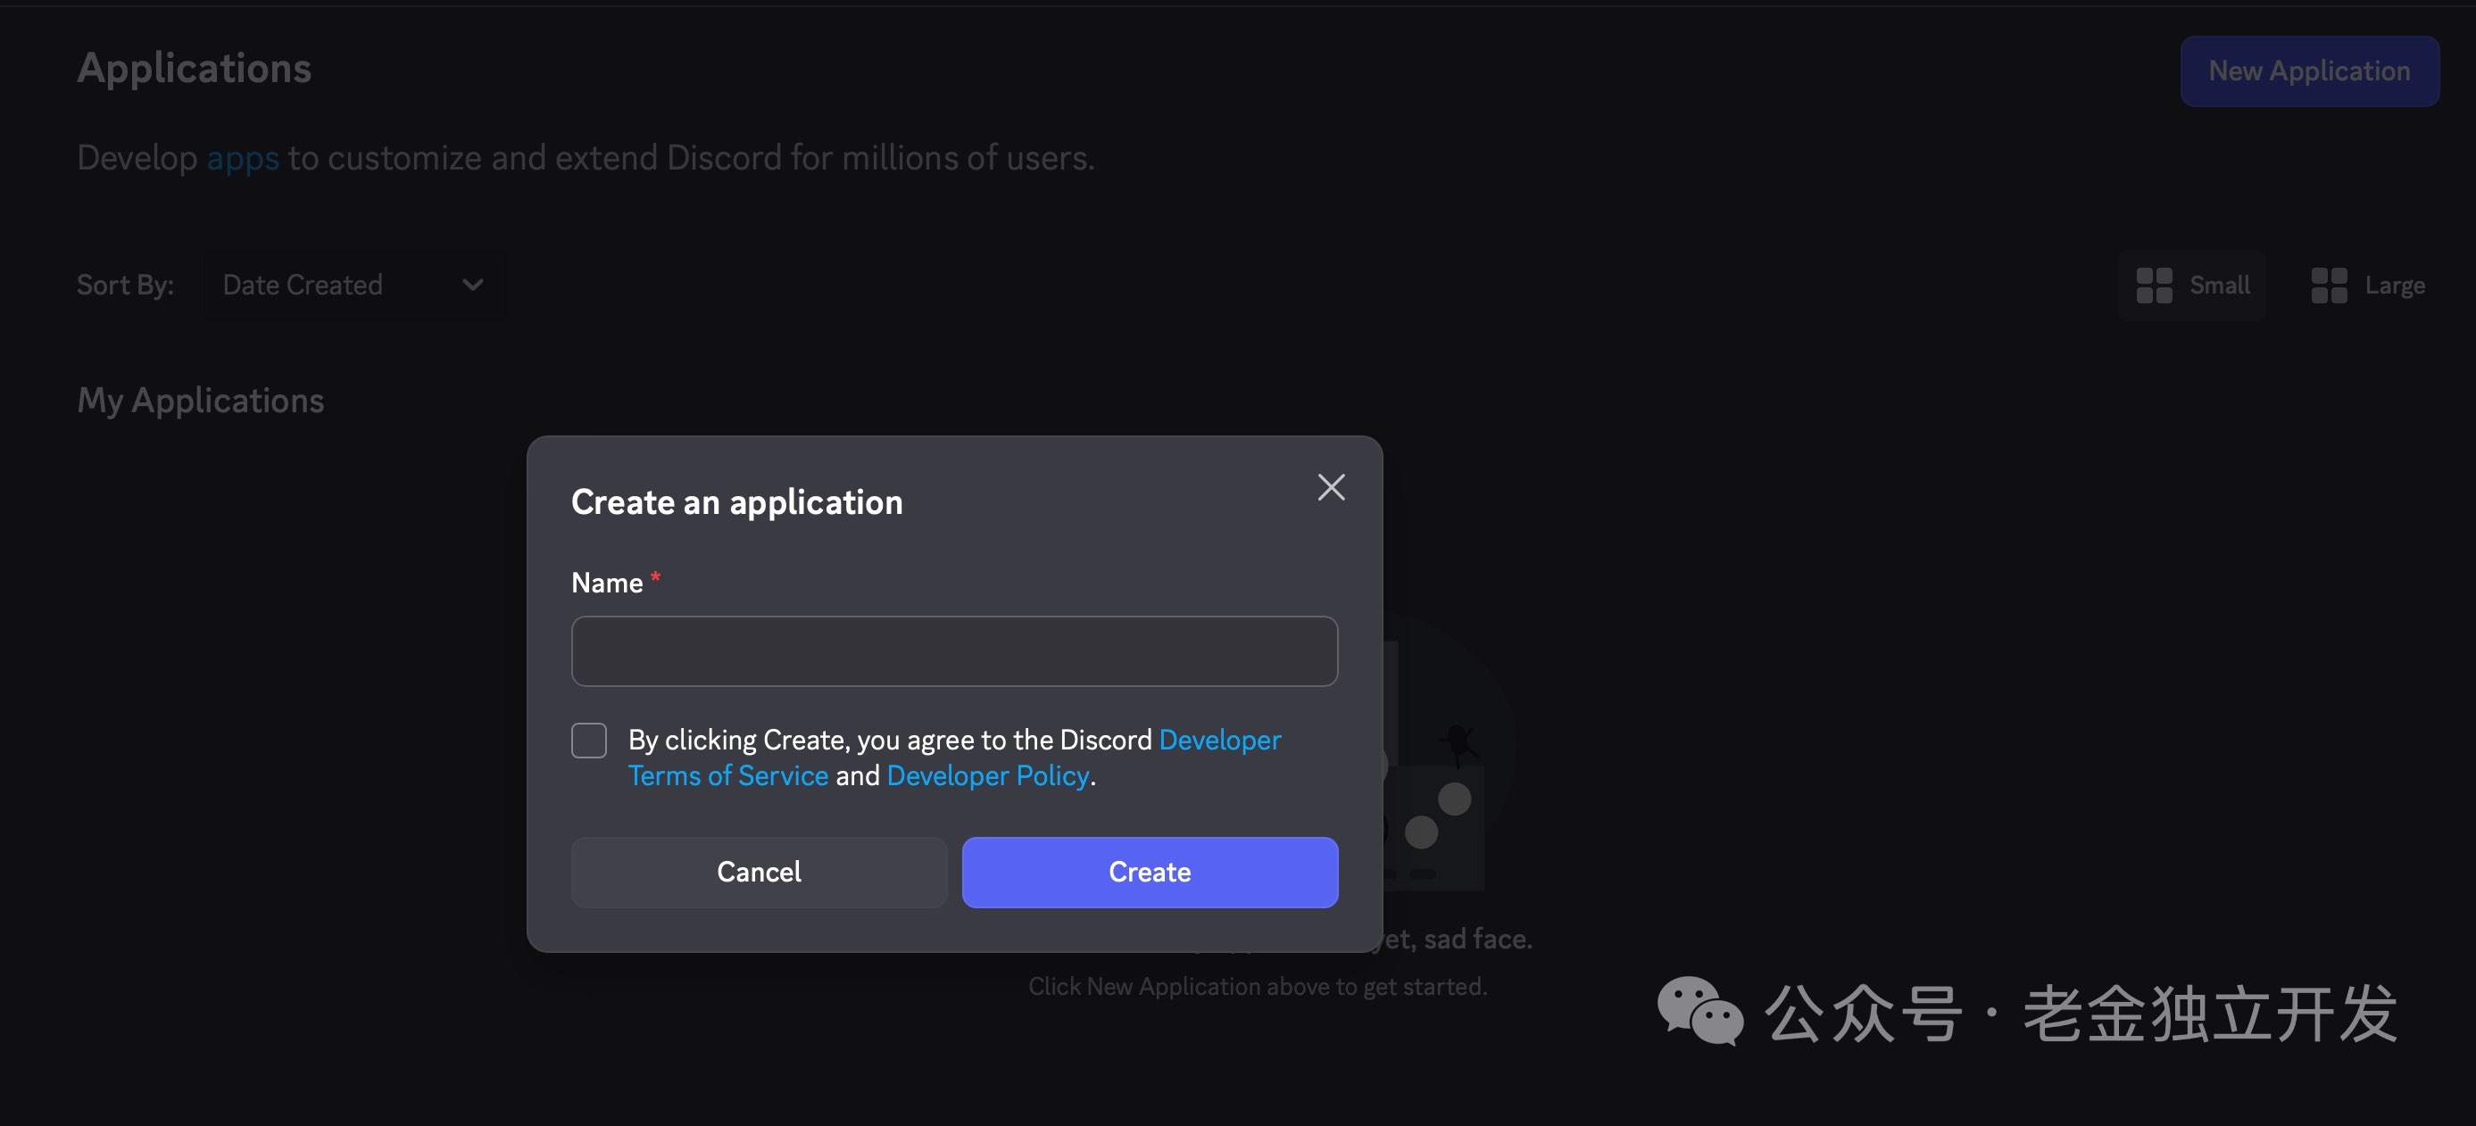Click the Applications page heading
The image size is (2476, 1126).
[x=193, y=68]
